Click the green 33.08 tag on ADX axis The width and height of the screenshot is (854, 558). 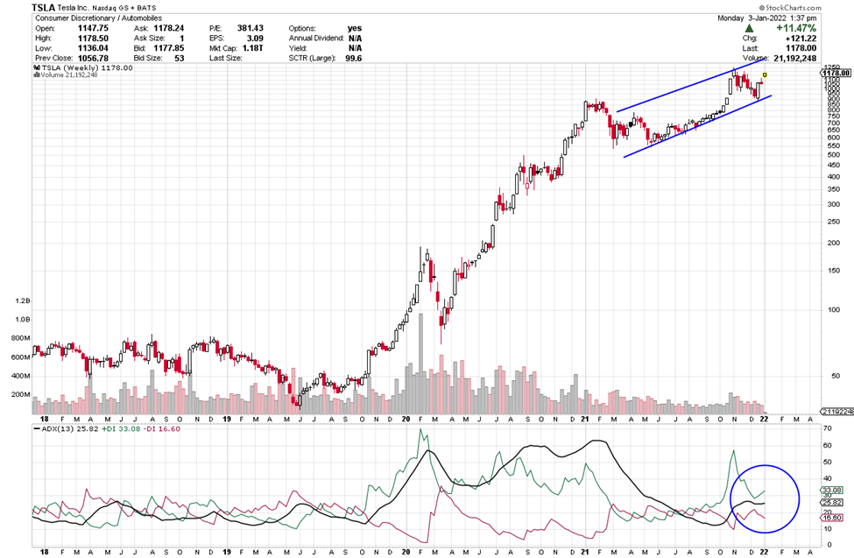coord(832,491)
